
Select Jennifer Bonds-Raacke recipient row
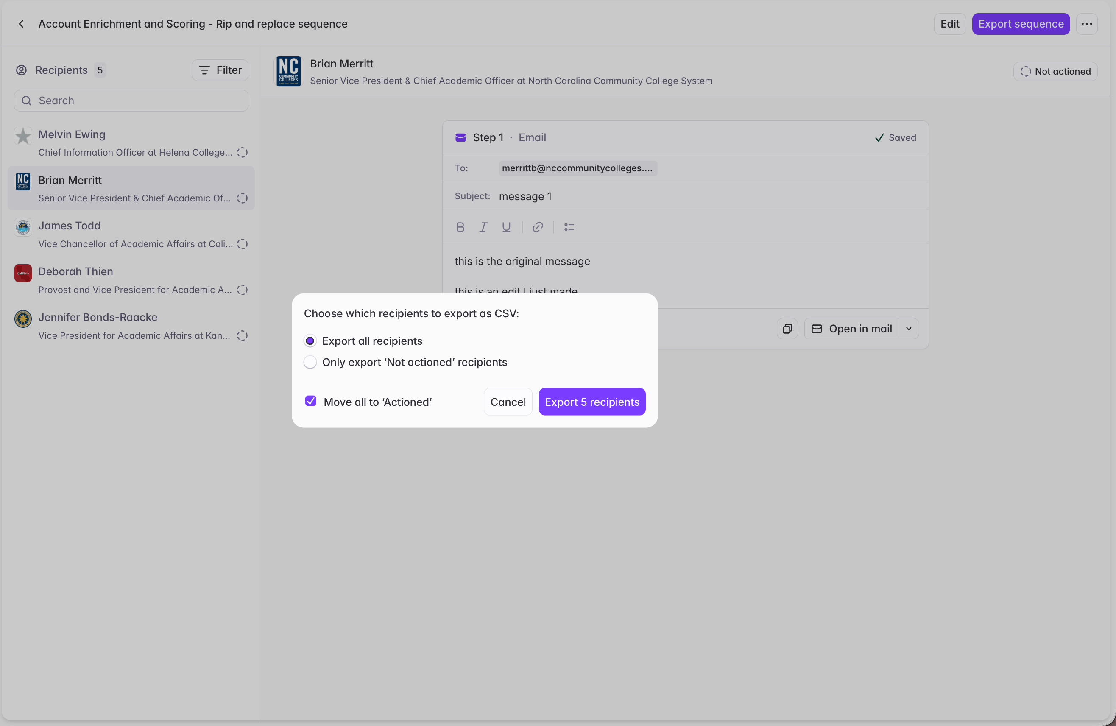(x=131, y=326)
